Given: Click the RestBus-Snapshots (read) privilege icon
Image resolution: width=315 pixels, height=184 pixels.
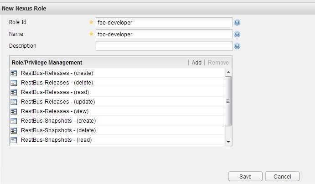Looking at the screenshot, I should coord(14,140).
